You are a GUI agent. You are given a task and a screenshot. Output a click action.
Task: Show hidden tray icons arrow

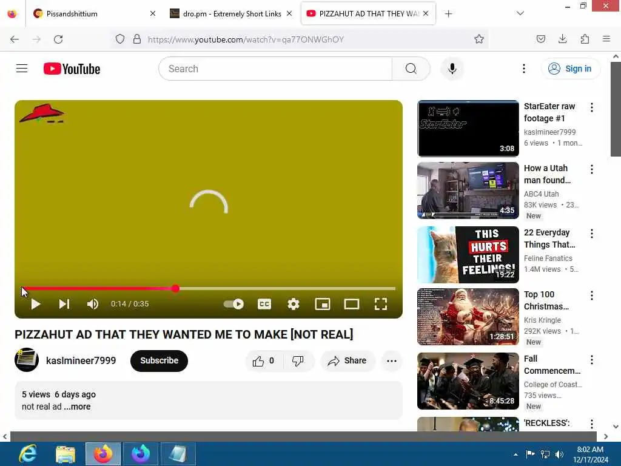515,454
